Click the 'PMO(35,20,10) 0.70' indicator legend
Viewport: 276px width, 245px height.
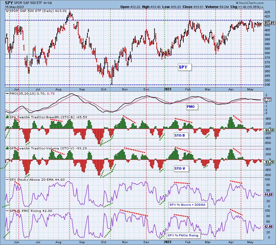tap(27, 94)
